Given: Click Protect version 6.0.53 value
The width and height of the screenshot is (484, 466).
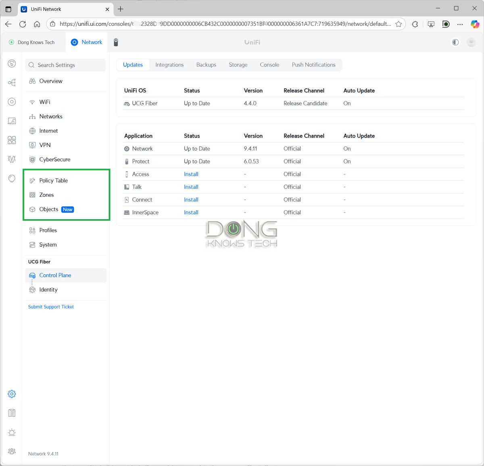Looking at the screenshot, I should pos(251,161).
